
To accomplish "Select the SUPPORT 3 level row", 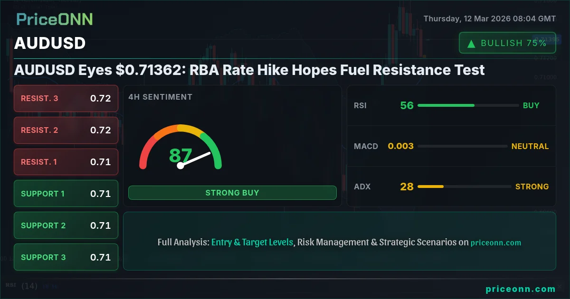I will pos(66,257).
